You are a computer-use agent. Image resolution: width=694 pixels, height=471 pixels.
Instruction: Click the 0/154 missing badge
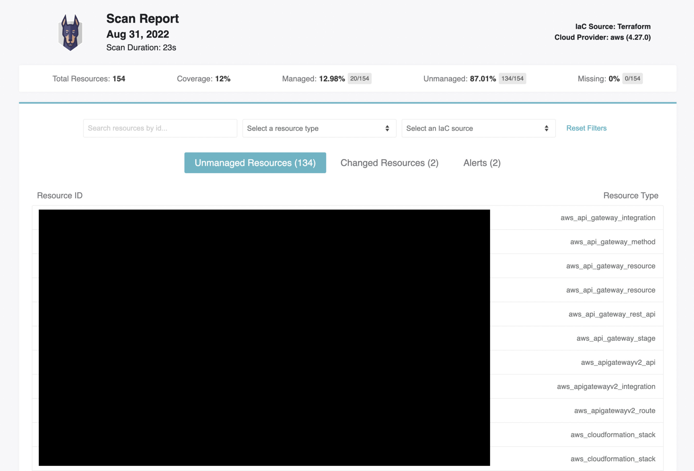[632, 78]
